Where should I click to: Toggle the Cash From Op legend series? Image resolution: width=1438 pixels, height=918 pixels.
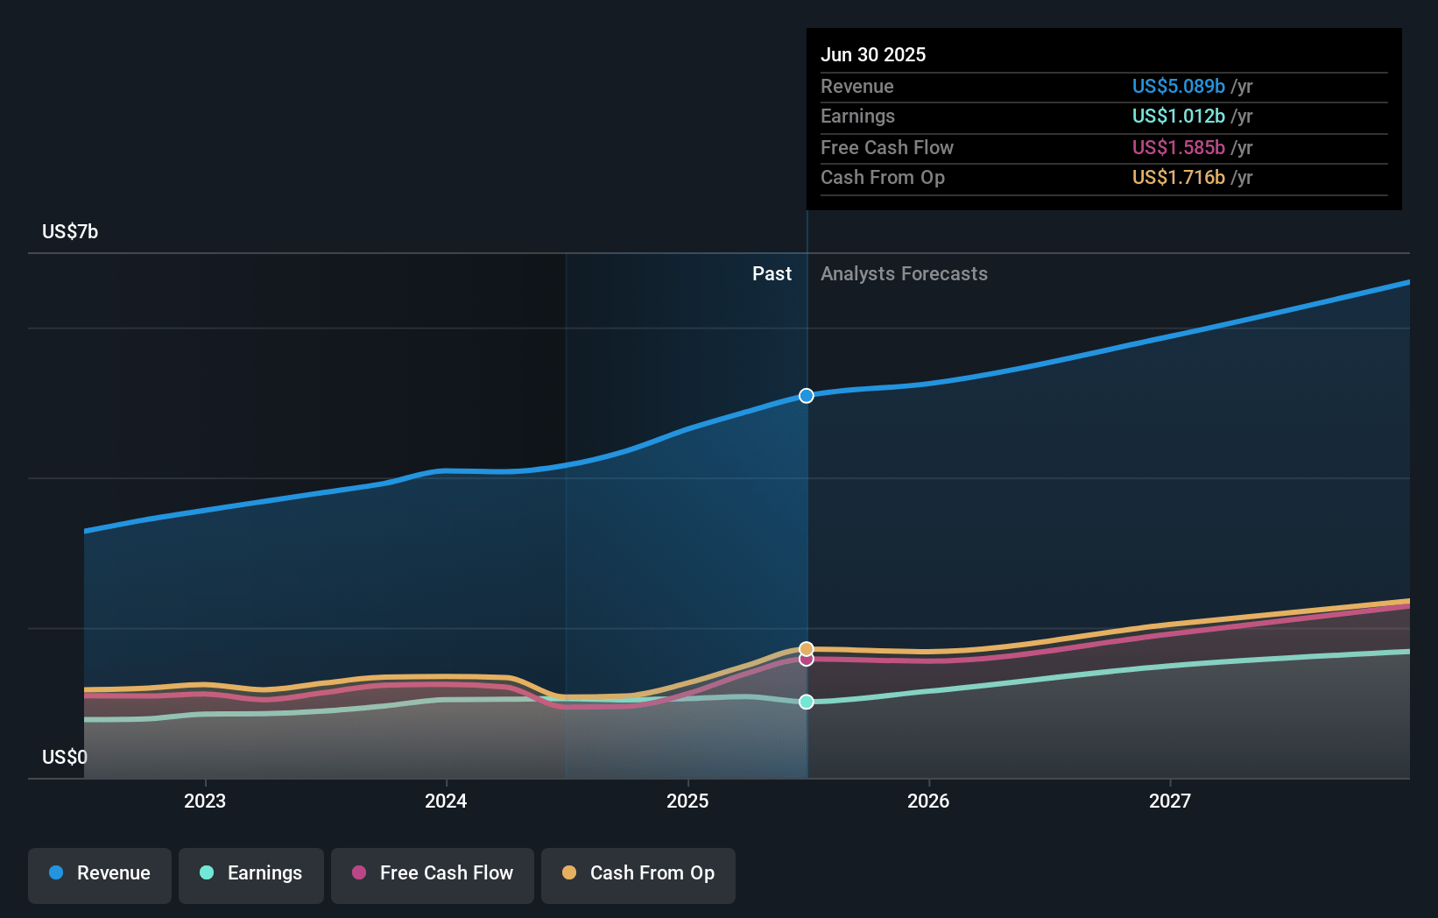(638, 875)
